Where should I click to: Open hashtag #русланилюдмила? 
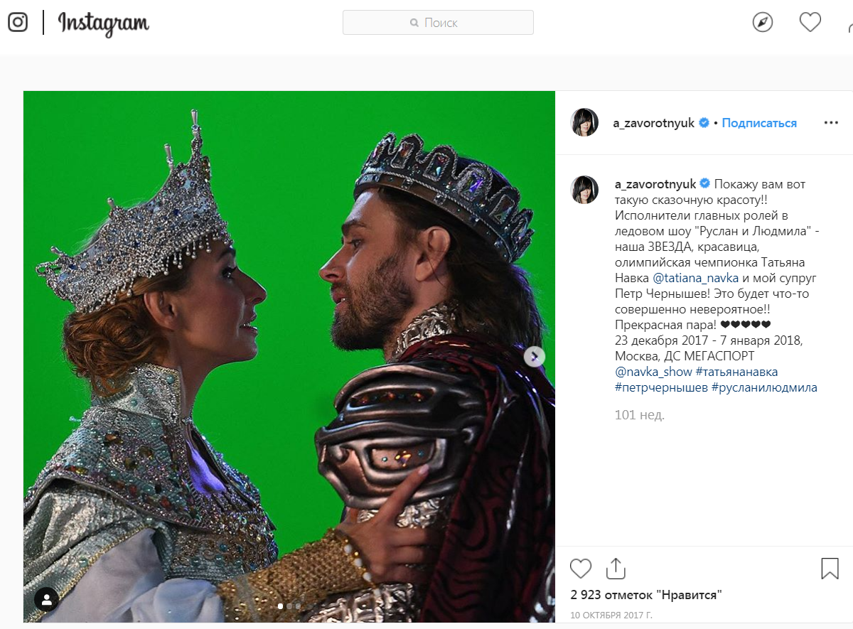click(x=764, y=387)
